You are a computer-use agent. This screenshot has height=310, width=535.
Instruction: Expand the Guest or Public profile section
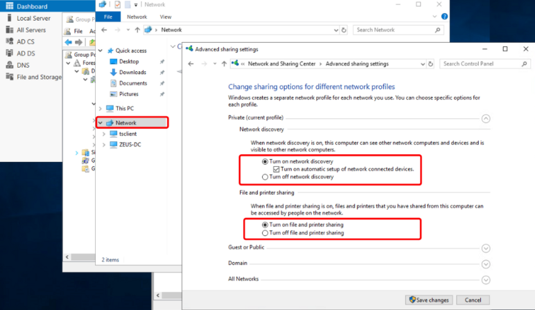pos(485,248)
